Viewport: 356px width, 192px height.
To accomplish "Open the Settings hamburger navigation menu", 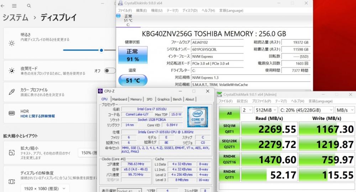I will click(x=14, y=6).
